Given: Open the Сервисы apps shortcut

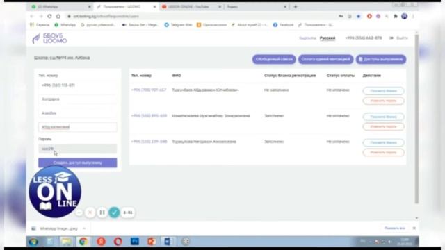Looking at the screenshot, I should click(40, 25).
